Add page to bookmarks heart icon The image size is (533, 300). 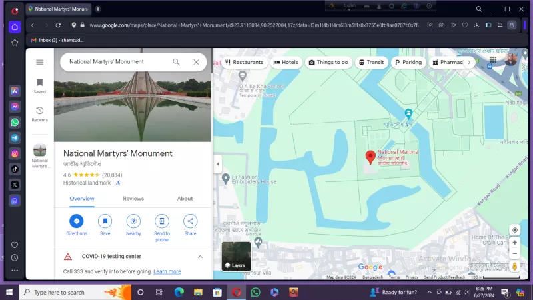[465, 25]
